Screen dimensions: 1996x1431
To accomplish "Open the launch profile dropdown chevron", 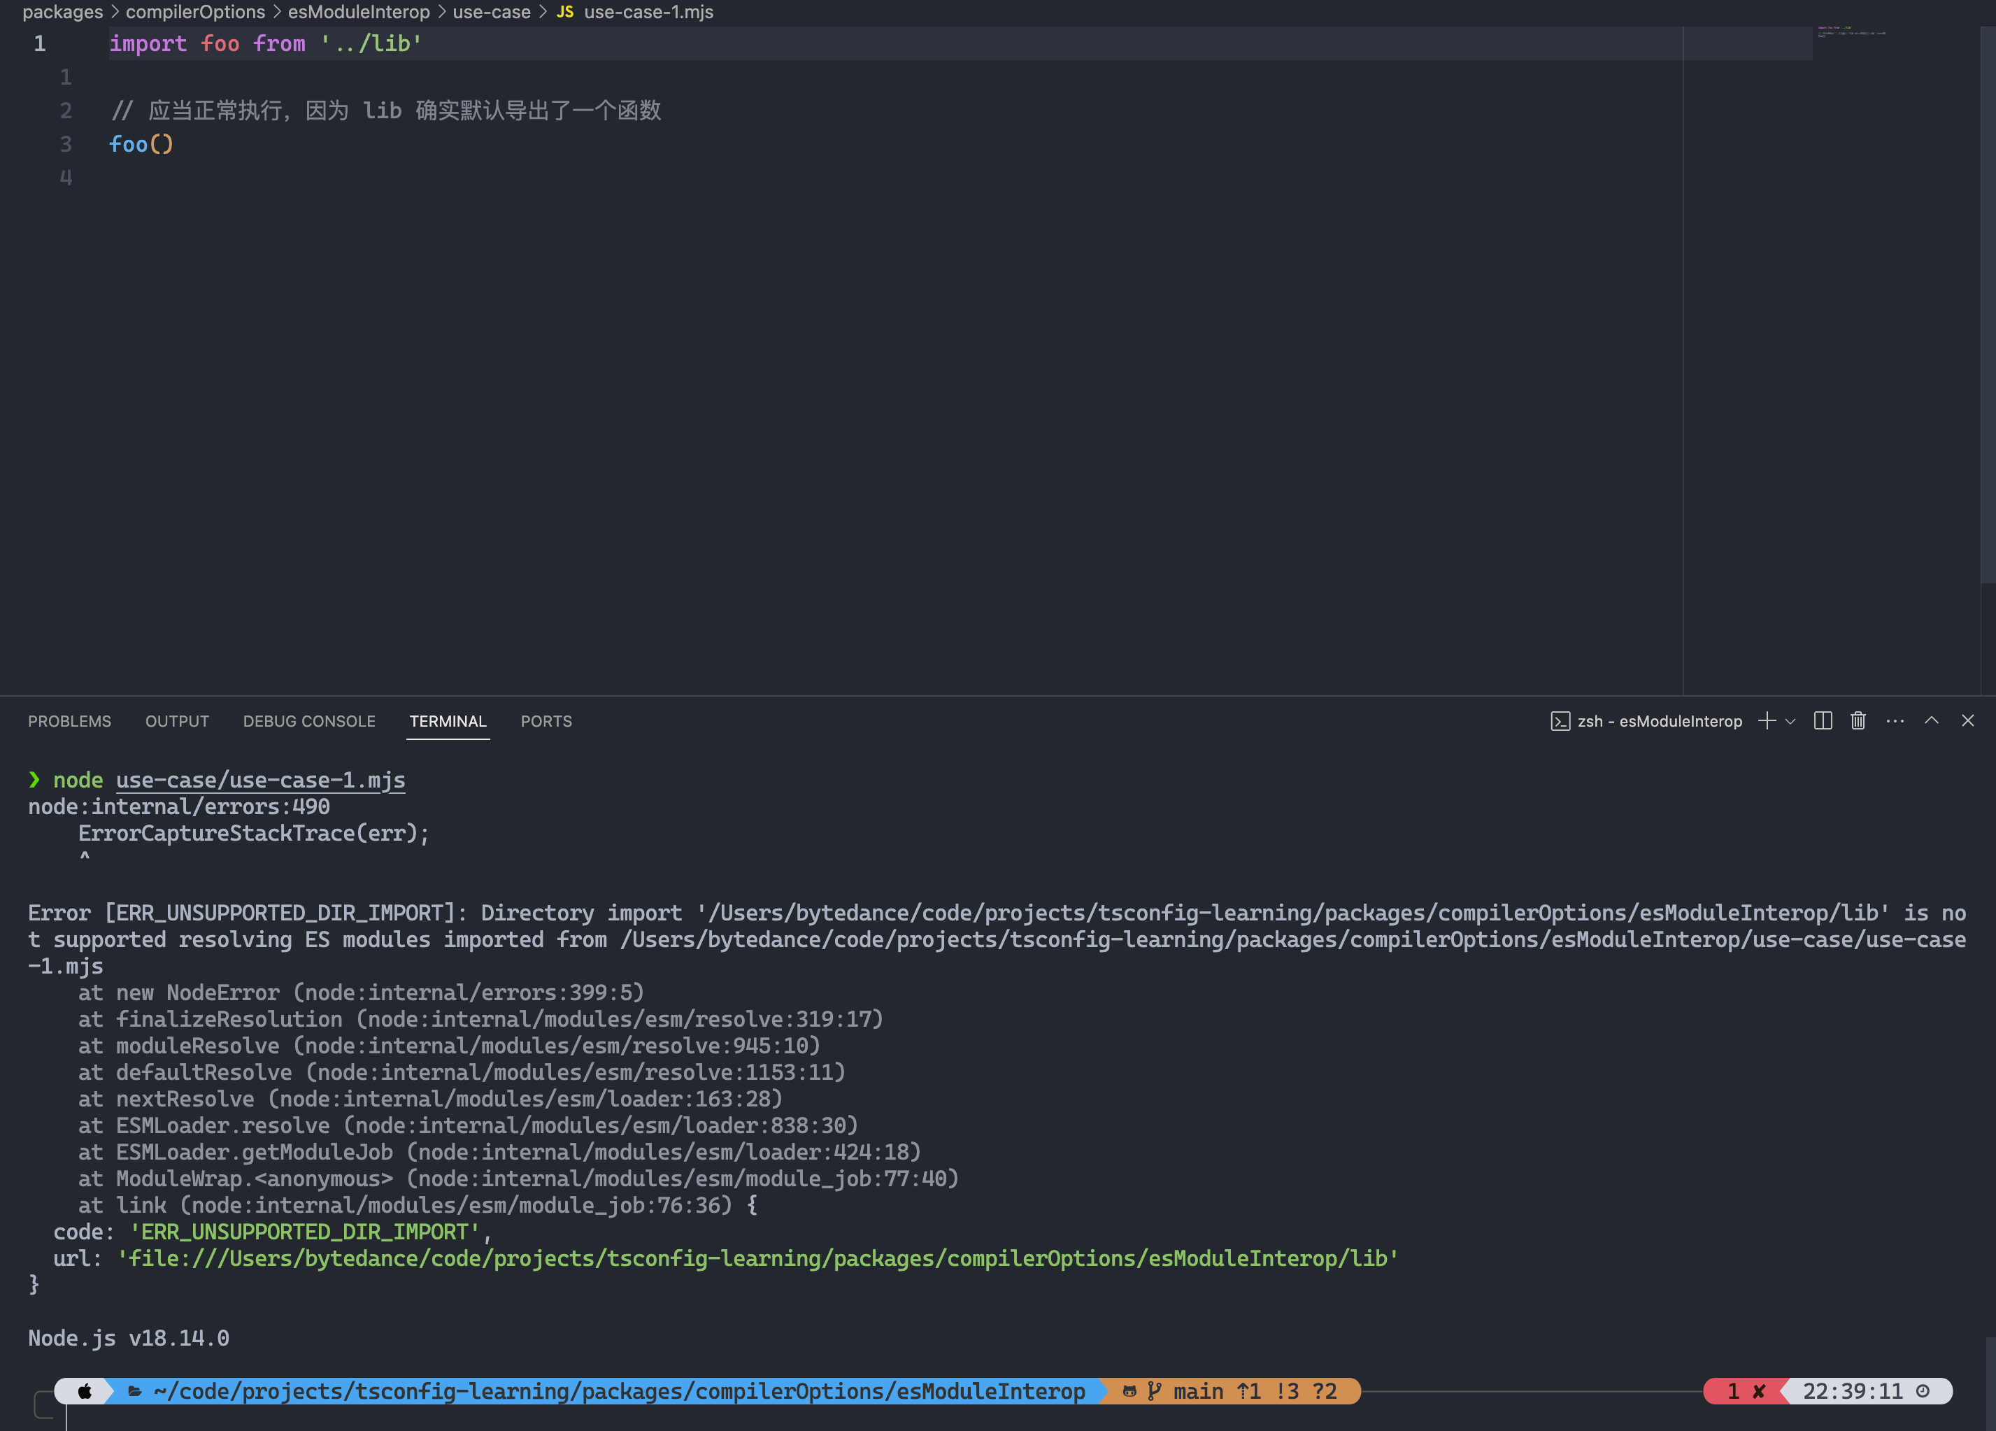I will pos(1790,722).
